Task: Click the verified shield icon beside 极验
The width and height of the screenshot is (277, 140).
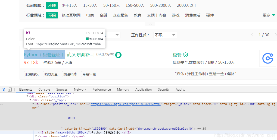Action: pyautogui.click(x=185, y=55)
